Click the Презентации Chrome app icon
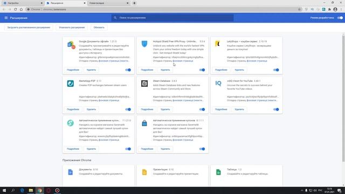This screenshot has height=194, width=345. (x=144, y=172)
